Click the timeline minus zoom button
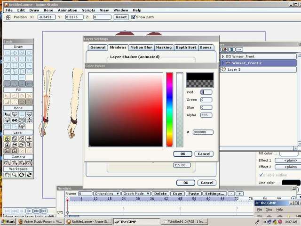Image resolution: width=301 pixels, height=226 pixels. click(x=231, y=194)
